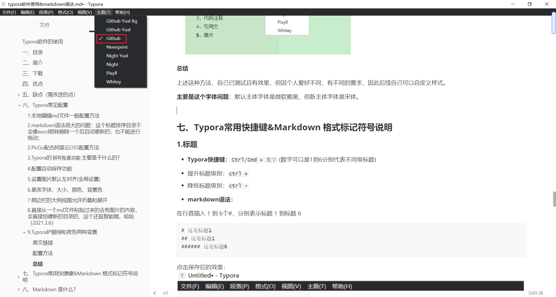
Task: Open the 格式(O) menu
Action: [65, 12]
